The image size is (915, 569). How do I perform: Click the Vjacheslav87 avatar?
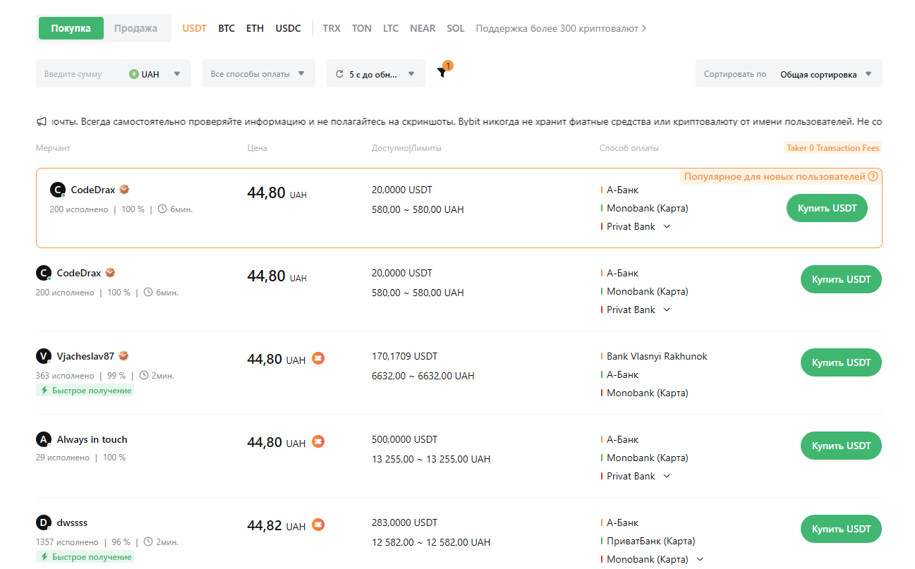43,356
